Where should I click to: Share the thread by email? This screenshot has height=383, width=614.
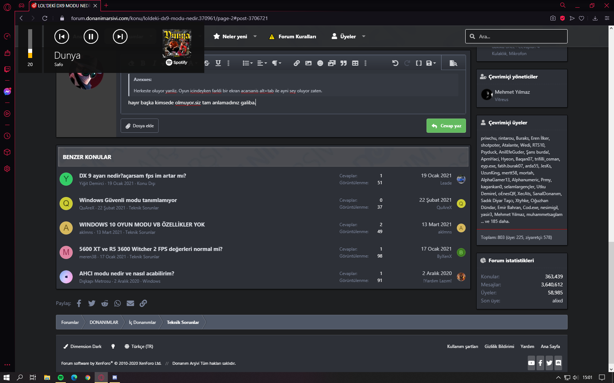pyautogui.click(x=130, y=303)
